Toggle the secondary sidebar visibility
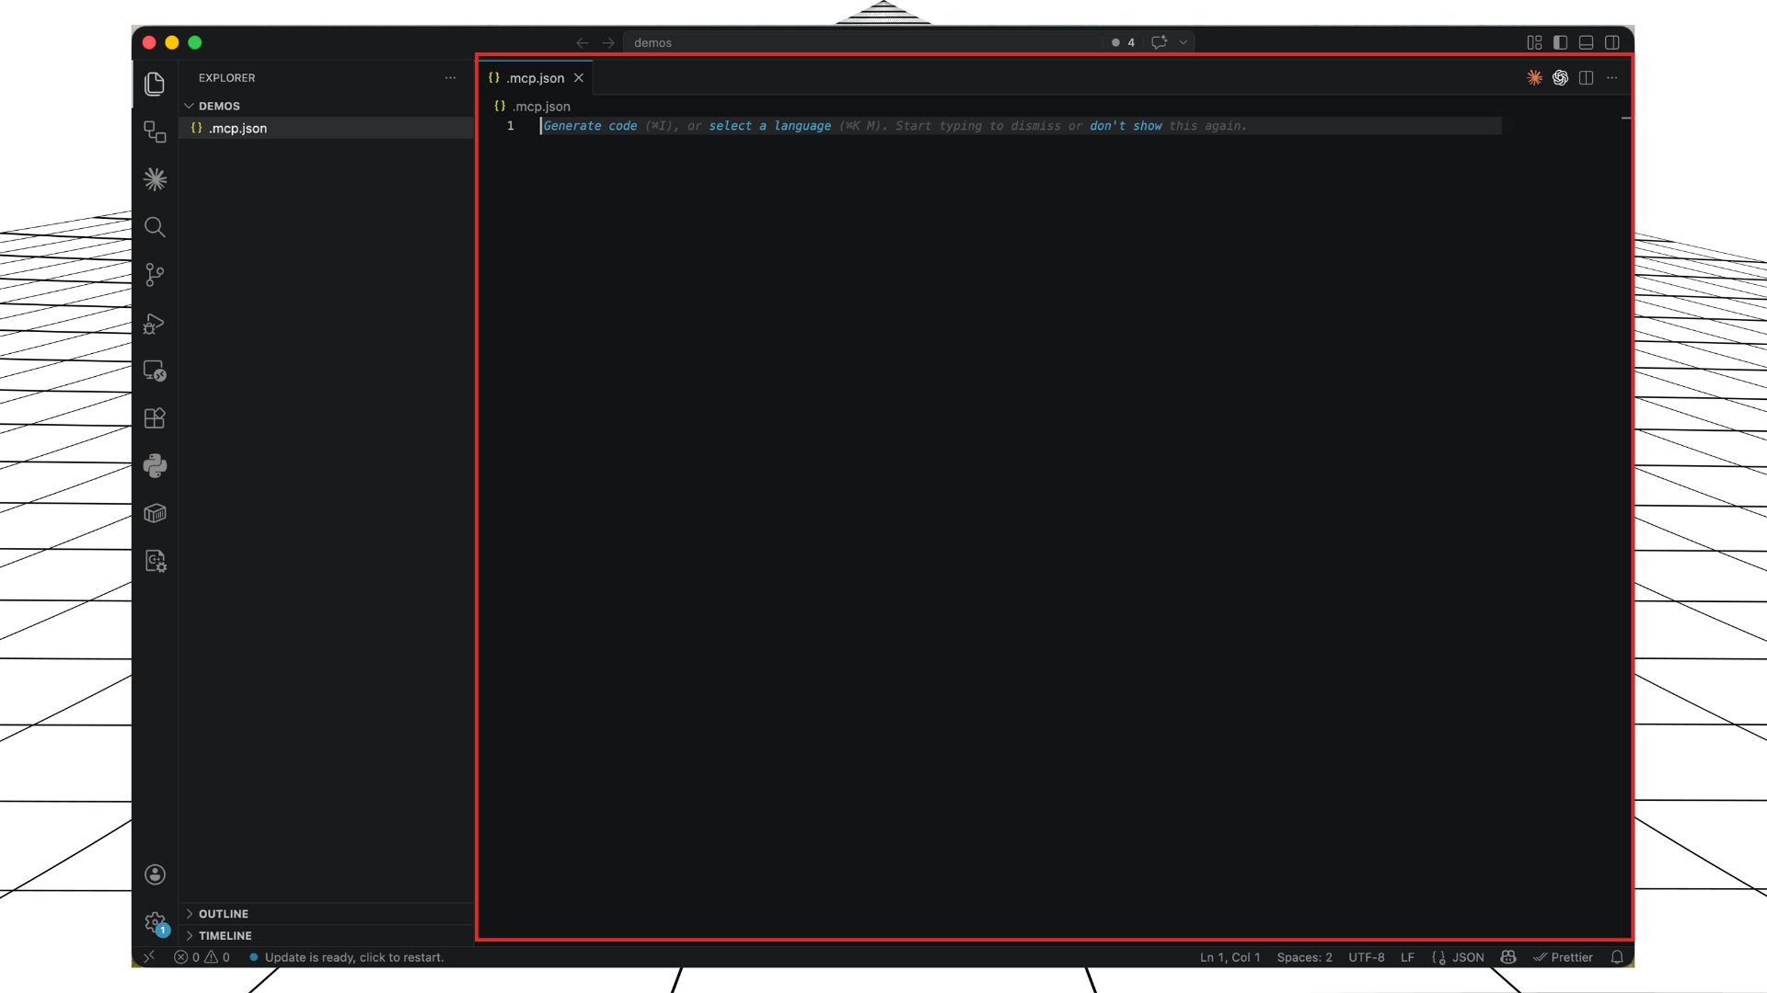This screenshot has height=993, width=1767. pos(1613,42)
